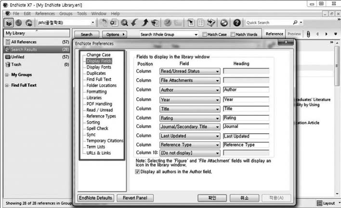Collapse the My Groups set
This screenshot has width=341, height=208.
[x=7, y=75]
